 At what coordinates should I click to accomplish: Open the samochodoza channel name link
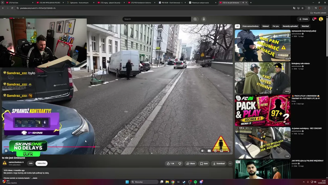click(x=15, y=162)
